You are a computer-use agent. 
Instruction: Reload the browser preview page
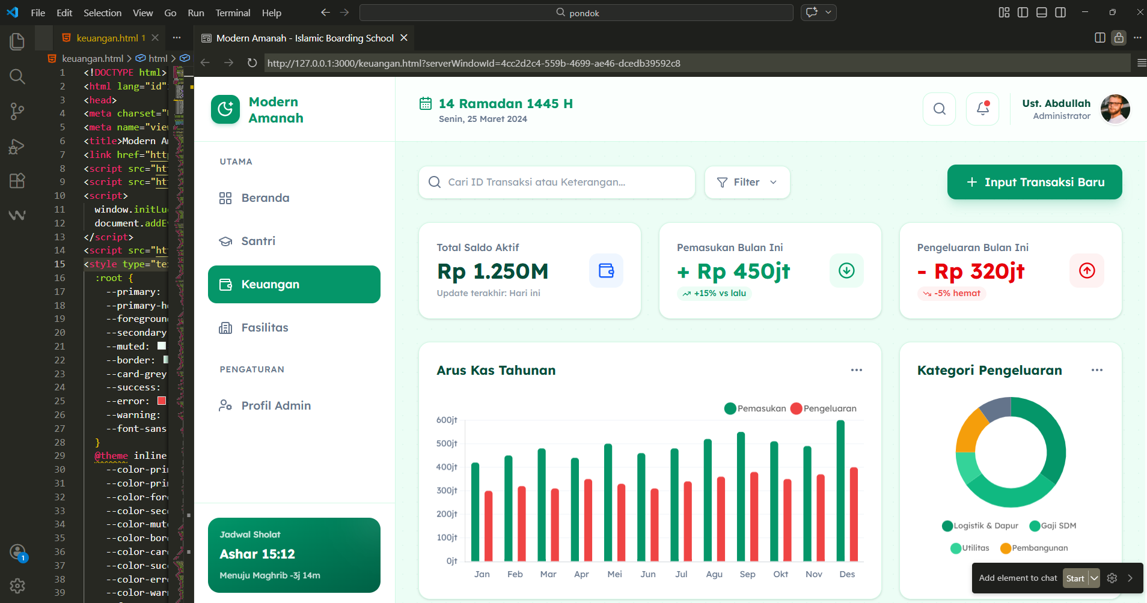(x=252, y=63)
